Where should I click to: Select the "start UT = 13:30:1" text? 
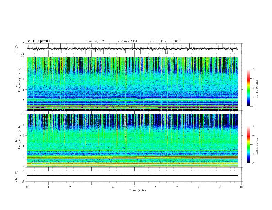point(166,41)
